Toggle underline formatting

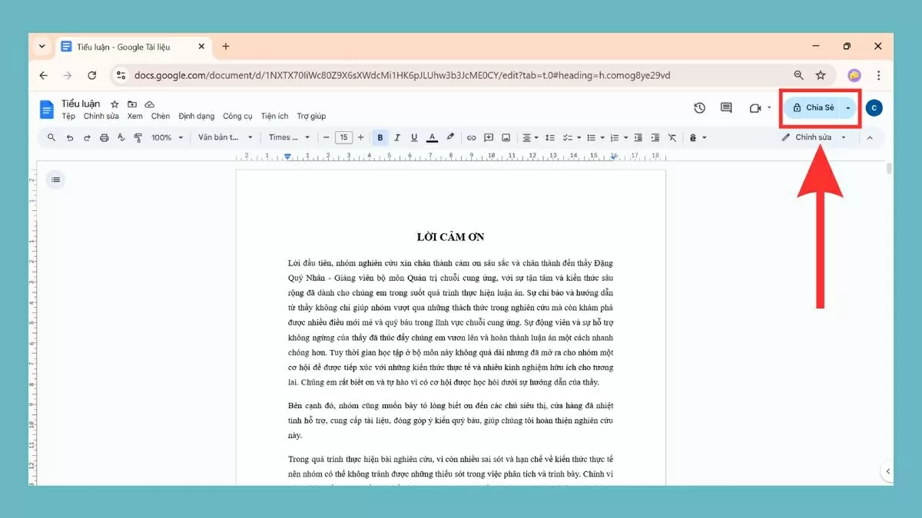[414, 137]
